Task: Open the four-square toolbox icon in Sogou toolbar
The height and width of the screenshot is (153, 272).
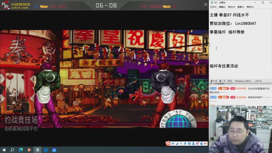Action: (201, 143)
